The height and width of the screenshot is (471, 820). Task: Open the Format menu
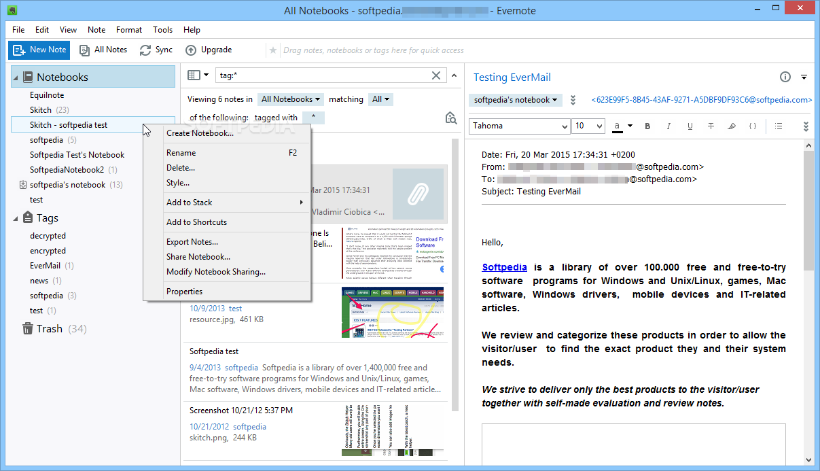point(129,30)
